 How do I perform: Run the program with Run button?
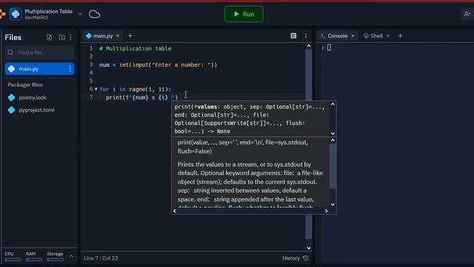coord(244,14)
